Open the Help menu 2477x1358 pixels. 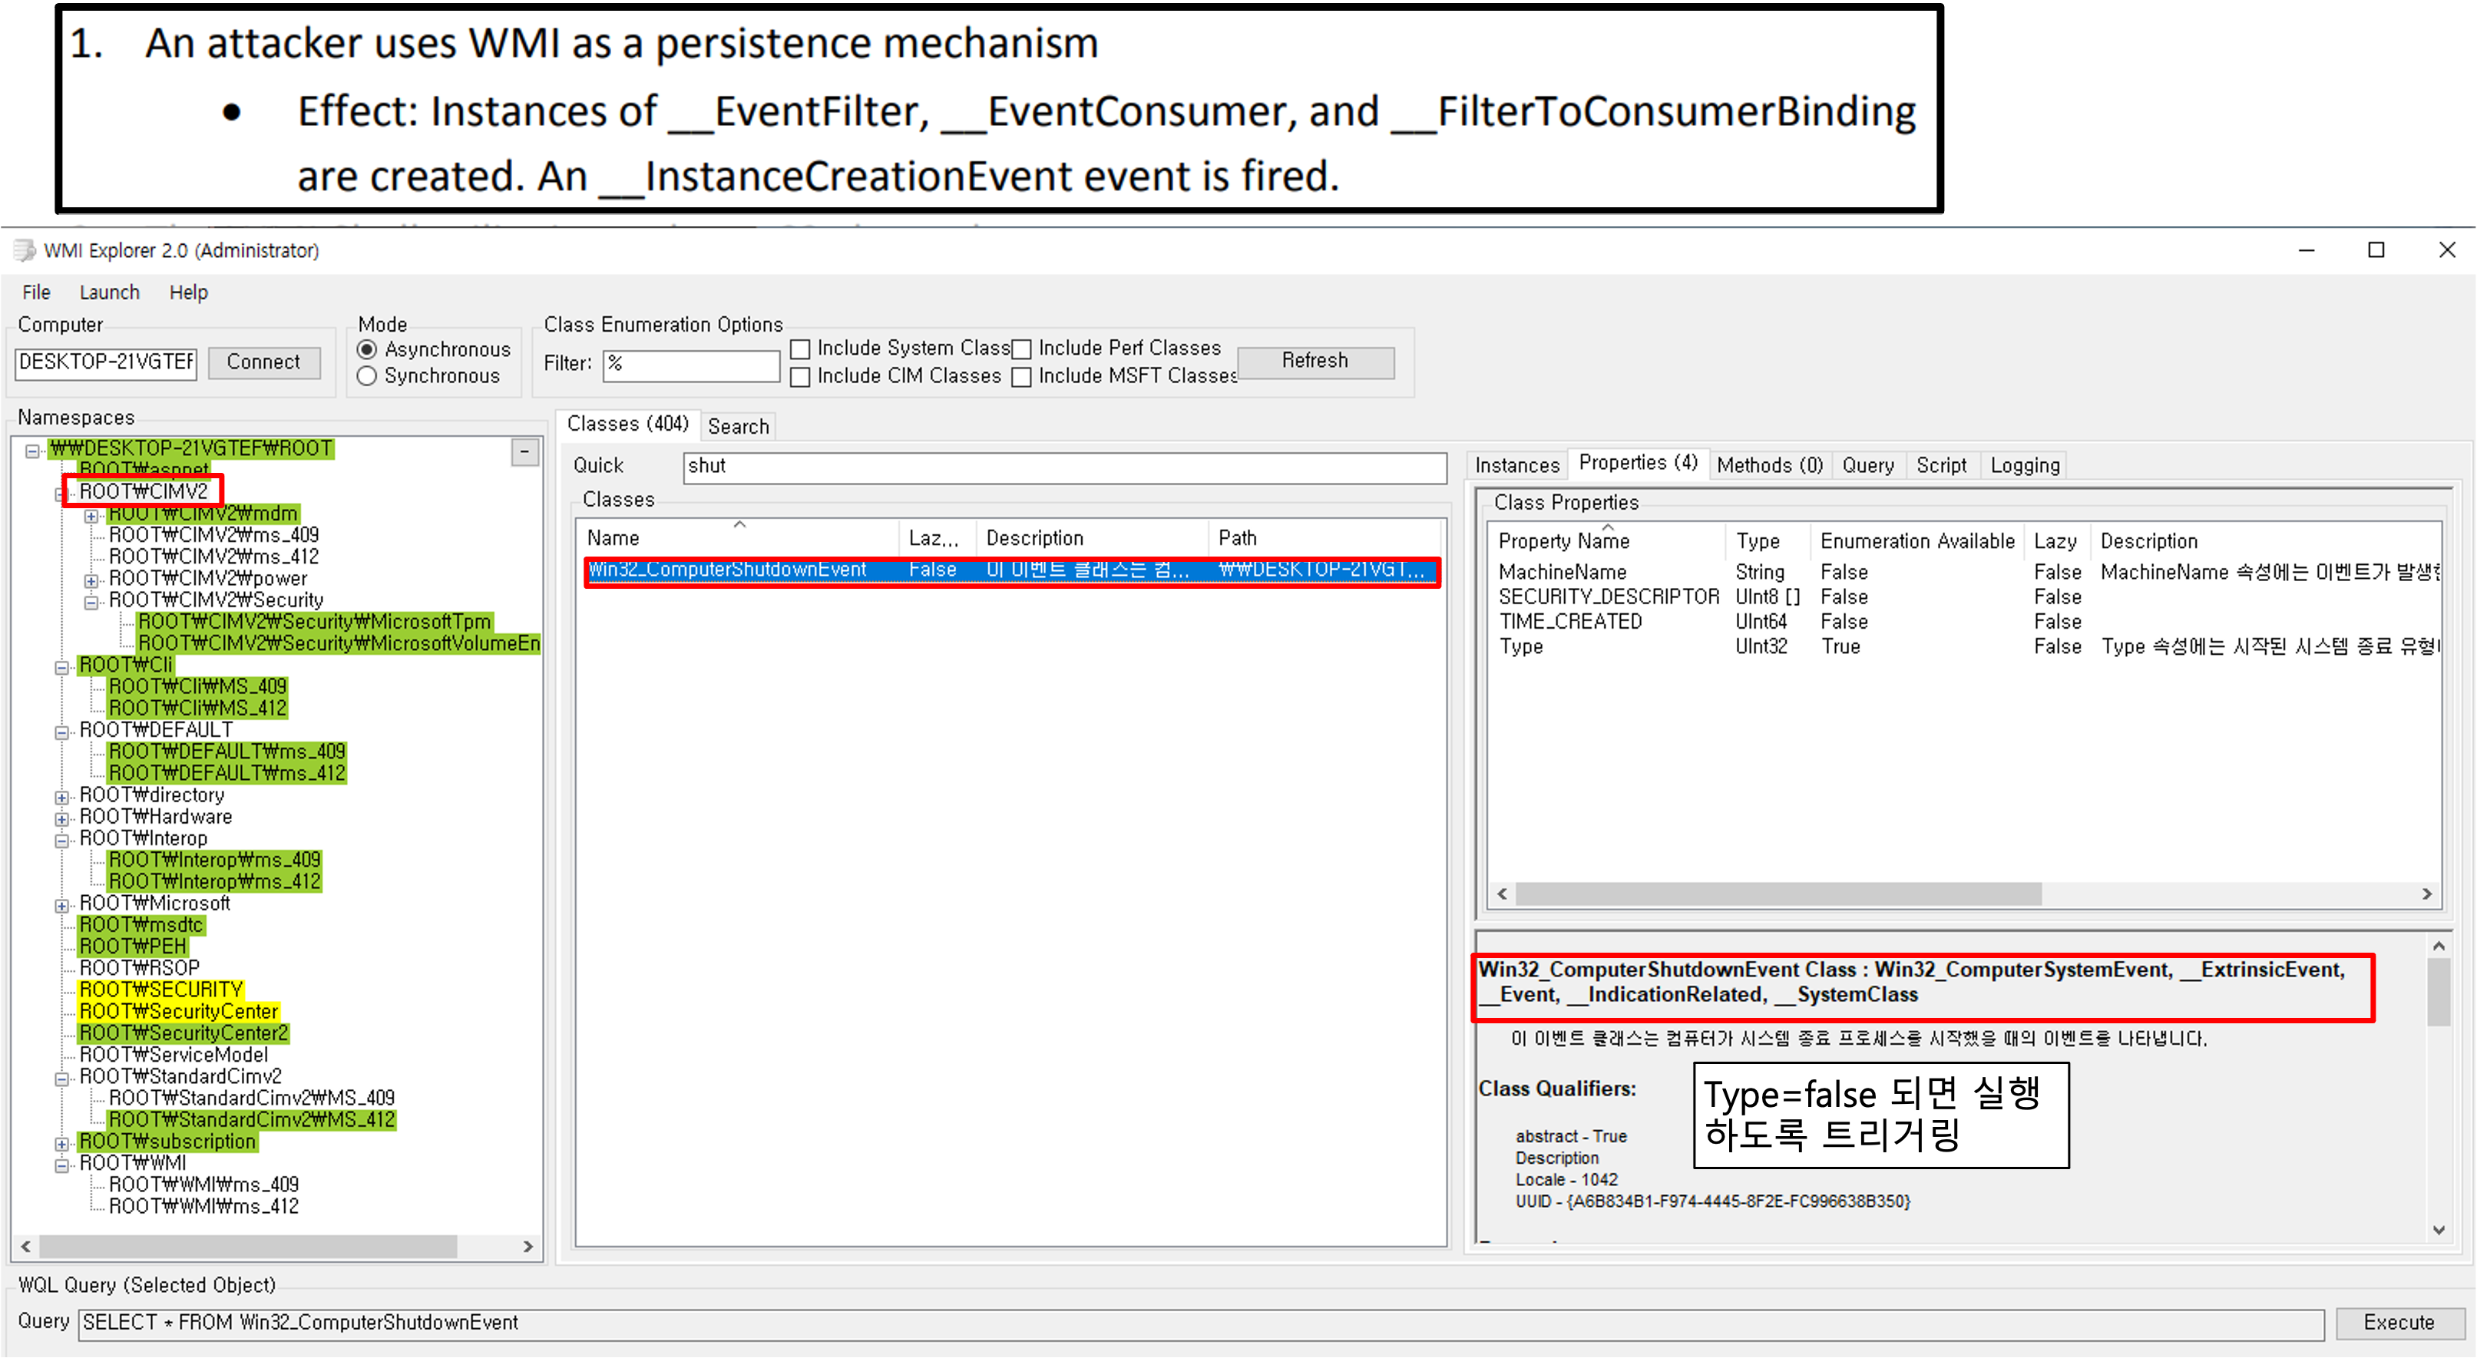188,292
